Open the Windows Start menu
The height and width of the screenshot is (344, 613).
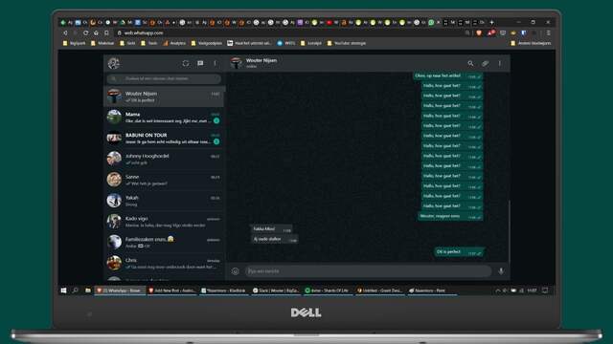[x=64, y=290]
